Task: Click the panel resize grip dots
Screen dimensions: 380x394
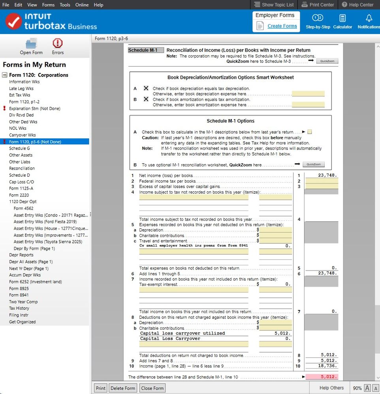Action: click(x=90, y=214)
